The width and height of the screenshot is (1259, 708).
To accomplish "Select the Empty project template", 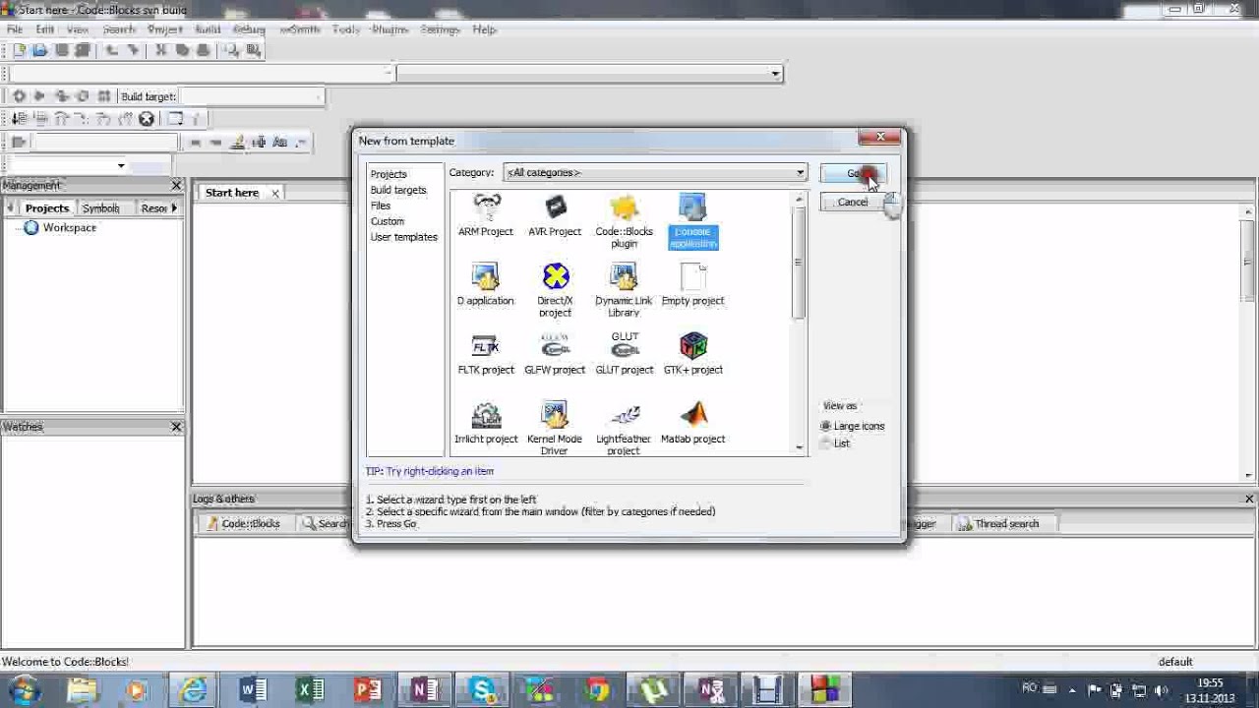I will click(x=693, y=285).
